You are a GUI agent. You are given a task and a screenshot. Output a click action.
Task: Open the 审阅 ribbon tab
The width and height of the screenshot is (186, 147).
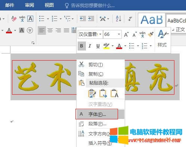(x=30, y=5)
